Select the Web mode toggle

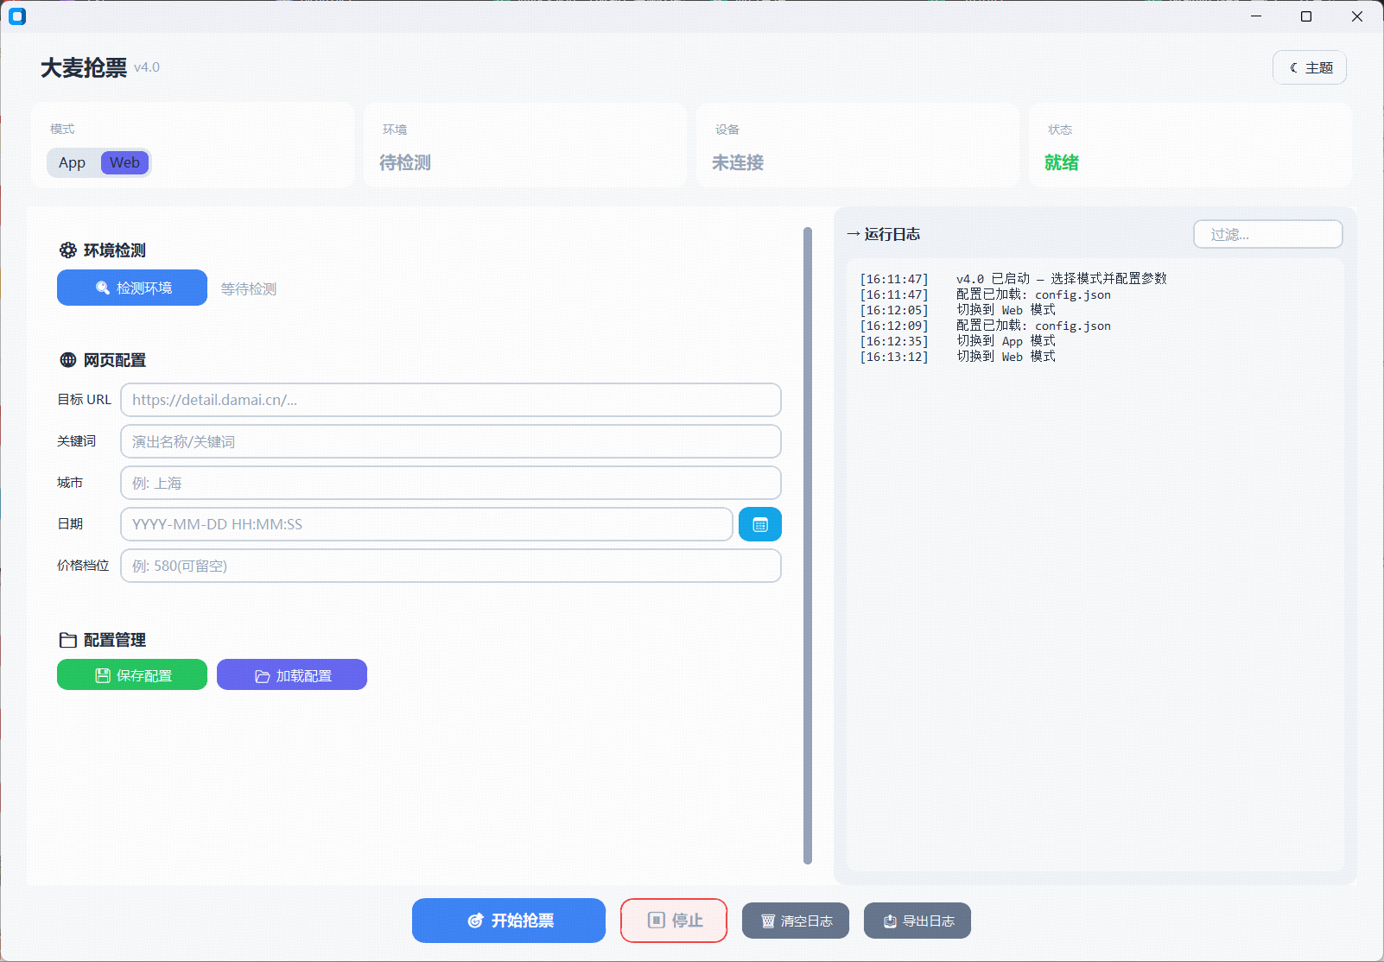point(124,162)
